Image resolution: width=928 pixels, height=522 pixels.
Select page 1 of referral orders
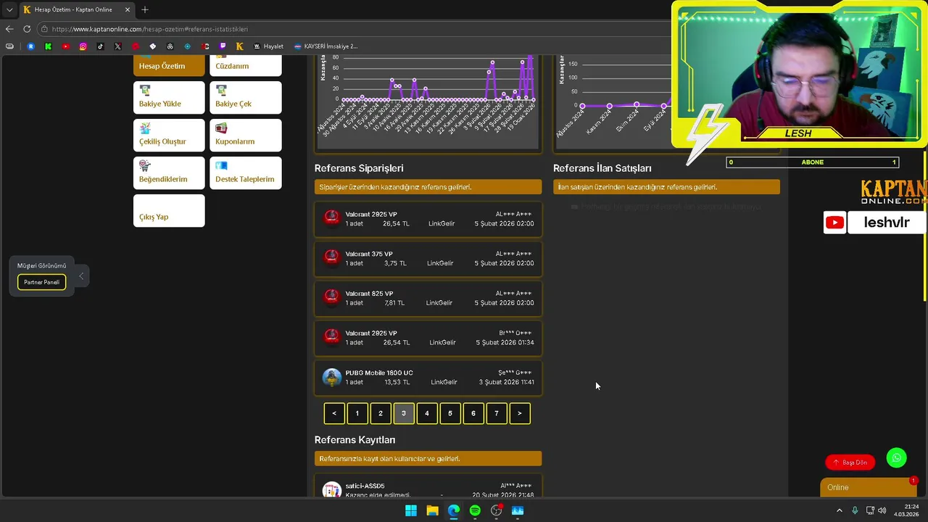pyautogui.click(x=357, y=413)
